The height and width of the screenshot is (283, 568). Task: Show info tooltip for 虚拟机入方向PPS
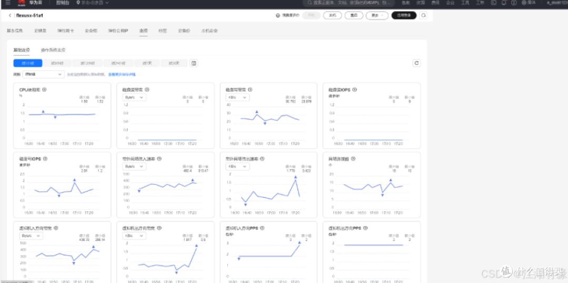[x=262, y=228]
